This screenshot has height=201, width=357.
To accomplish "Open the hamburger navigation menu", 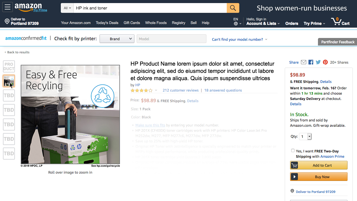I will [x=8, y=7].
